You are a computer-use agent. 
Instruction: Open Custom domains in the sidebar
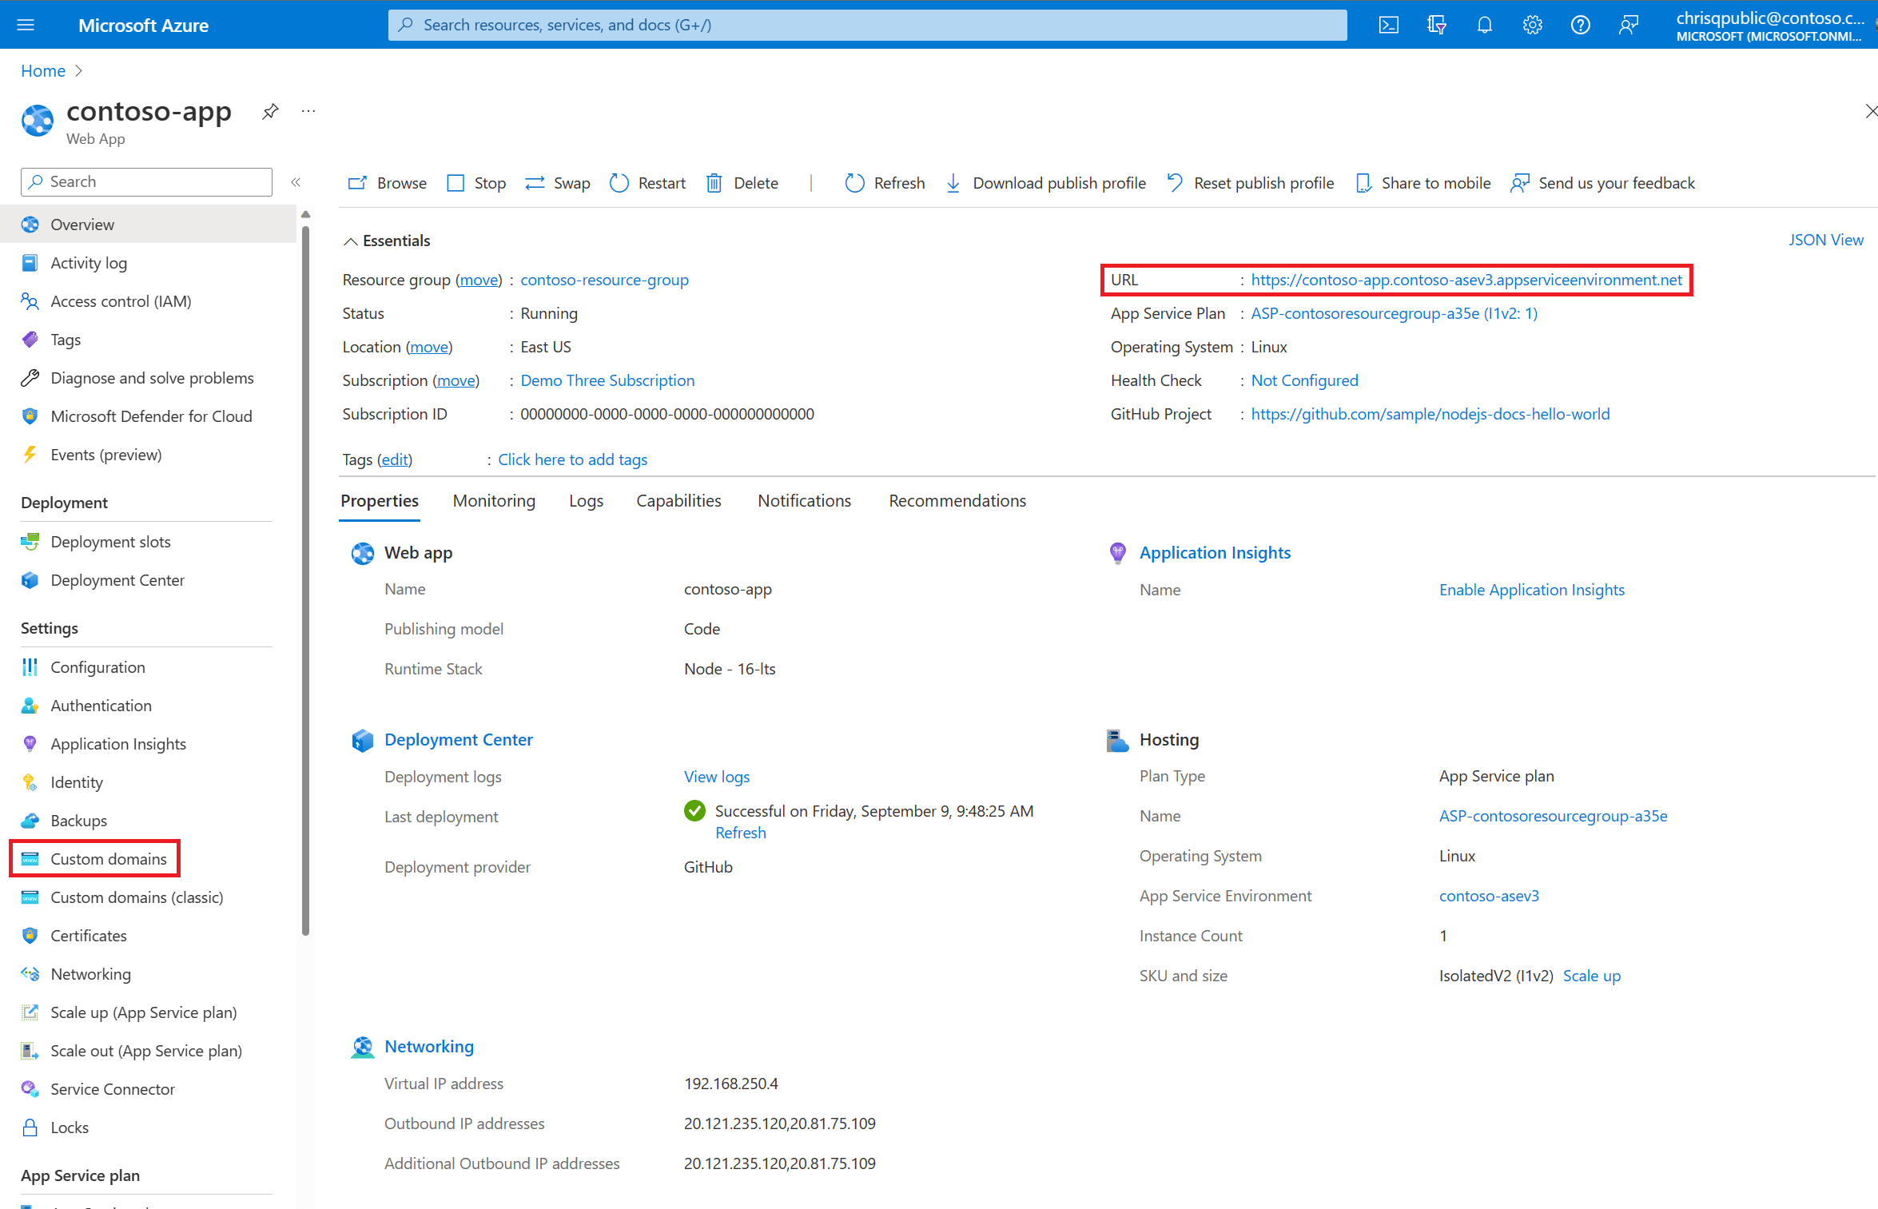(x=107, y=858)
